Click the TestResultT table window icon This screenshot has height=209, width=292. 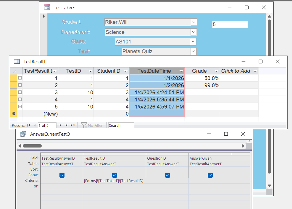(17, 61)
